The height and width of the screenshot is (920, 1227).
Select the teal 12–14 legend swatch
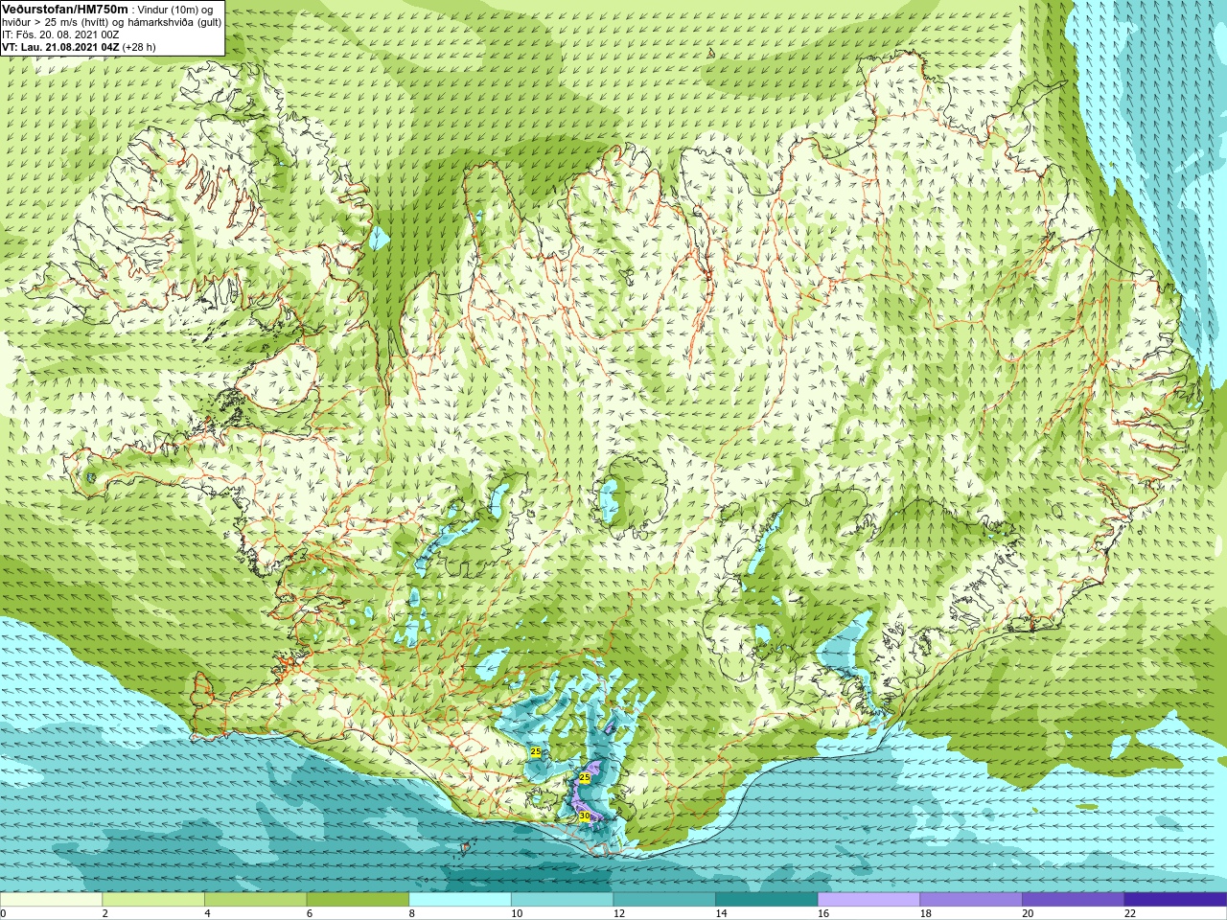pyautogui.click(x=664, y=900)
